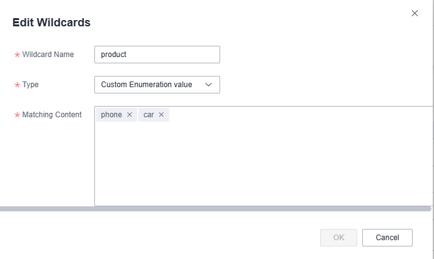Click the Matching Content label

52,115
